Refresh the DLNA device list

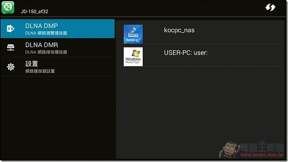(x=270, y=7)
